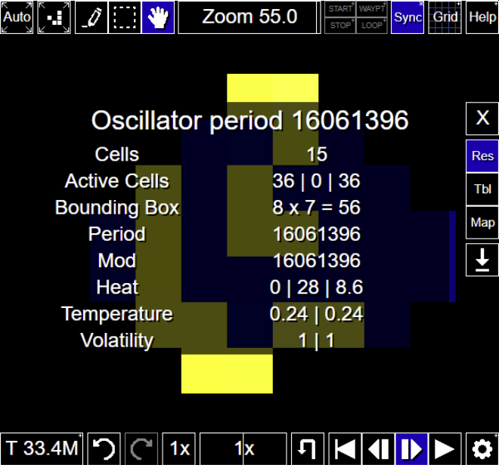Image resolution: width=499 pixels, height=465 pixels.
Task: Open the settings gear
Action: (x=482, y=448)
